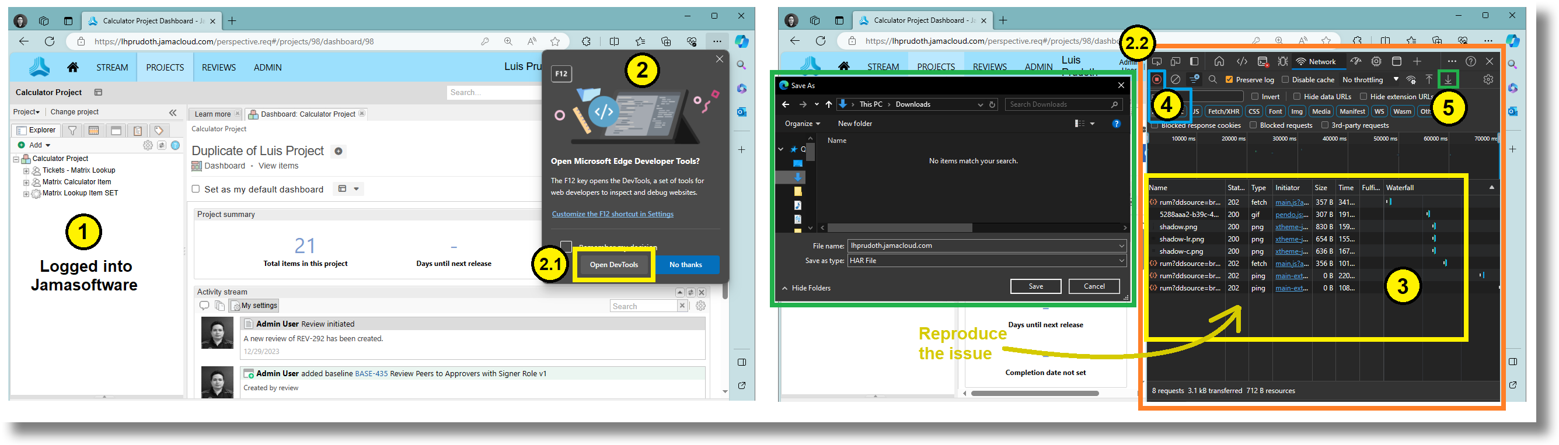The height and width of the screenshot is (445, 1559).
Task: Click Jama home icon in left window
Action: click(73, 67)
